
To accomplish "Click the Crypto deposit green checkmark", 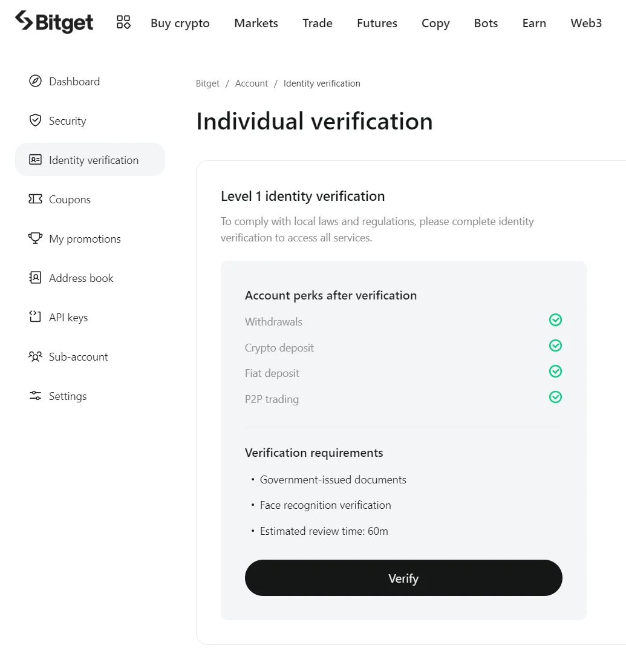I will click(555, 345).
